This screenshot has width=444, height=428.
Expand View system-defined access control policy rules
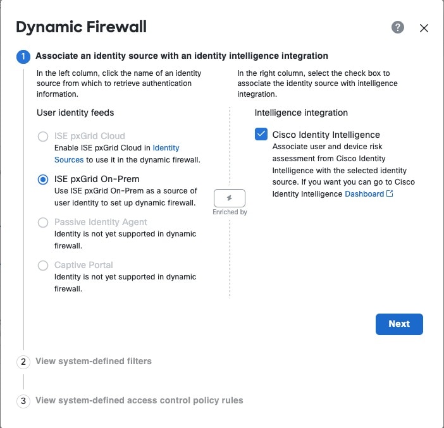coord(139,400)
